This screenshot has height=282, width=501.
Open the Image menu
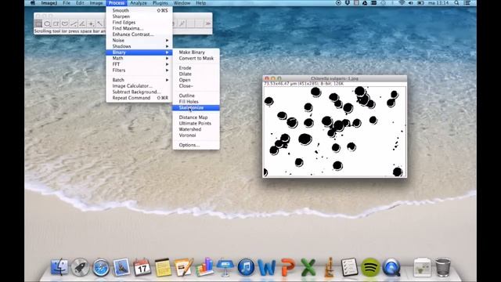(x=96, y=3)
